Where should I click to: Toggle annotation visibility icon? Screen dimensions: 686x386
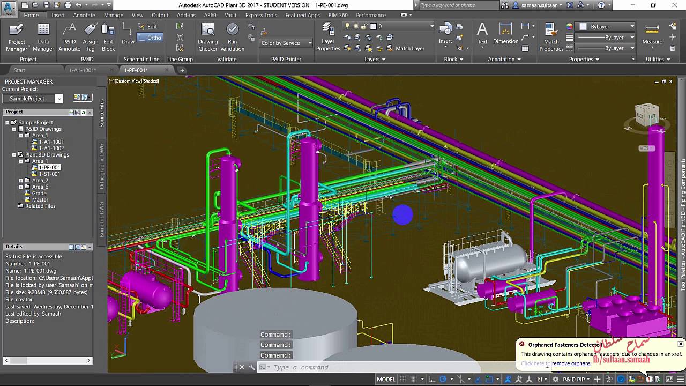coord(508,379)
